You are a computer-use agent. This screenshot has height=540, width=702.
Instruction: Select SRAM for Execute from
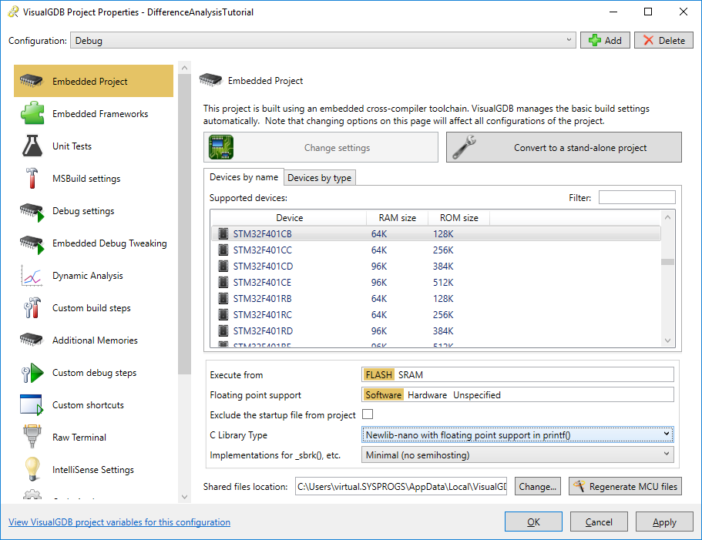[411, 374]
